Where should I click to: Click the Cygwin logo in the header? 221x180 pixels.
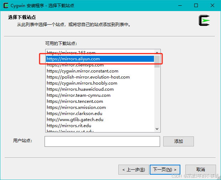[x=204, y=20]
